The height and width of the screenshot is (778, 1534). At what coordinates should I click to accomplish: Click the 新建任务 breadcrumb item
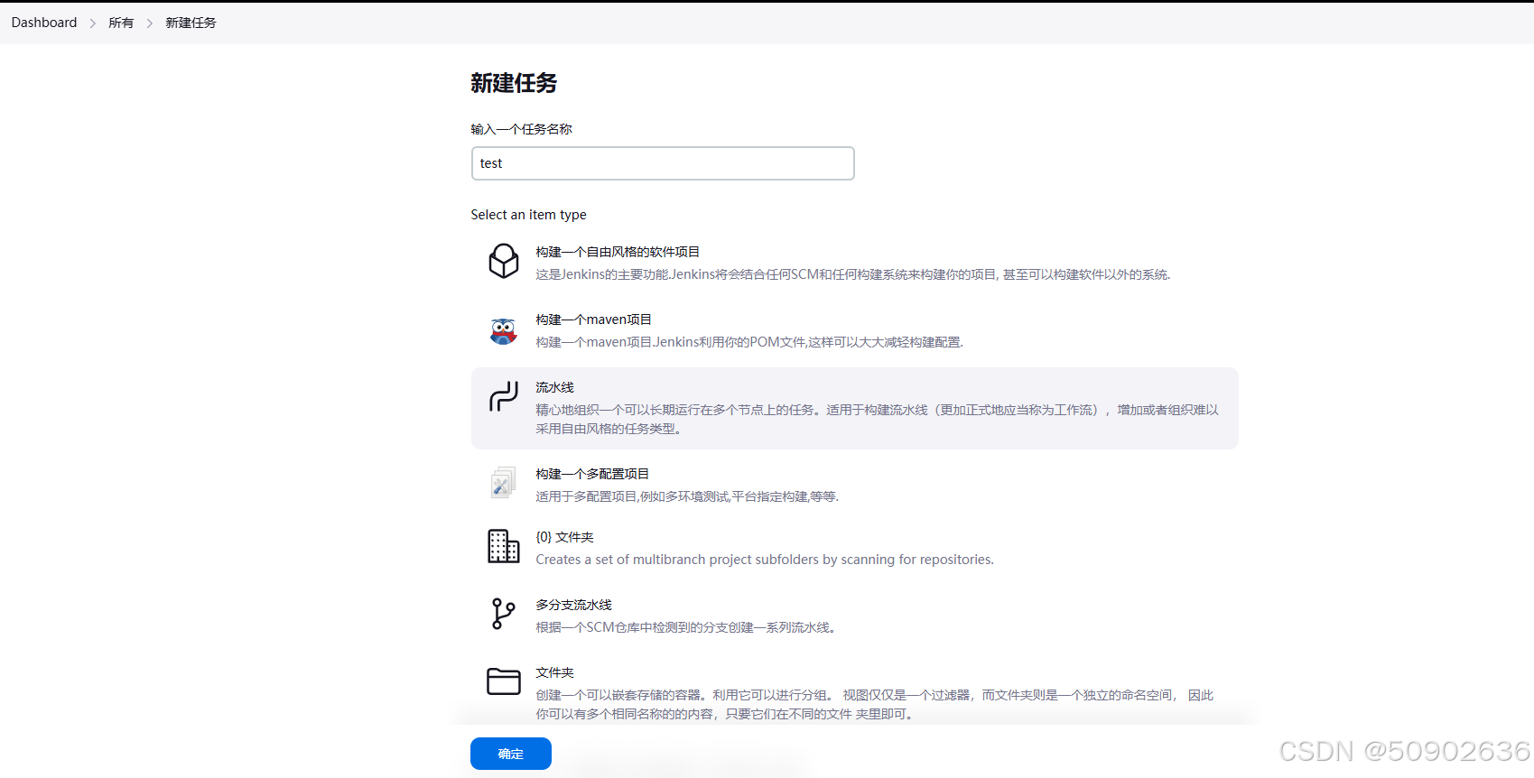click(x=191, y=23)
